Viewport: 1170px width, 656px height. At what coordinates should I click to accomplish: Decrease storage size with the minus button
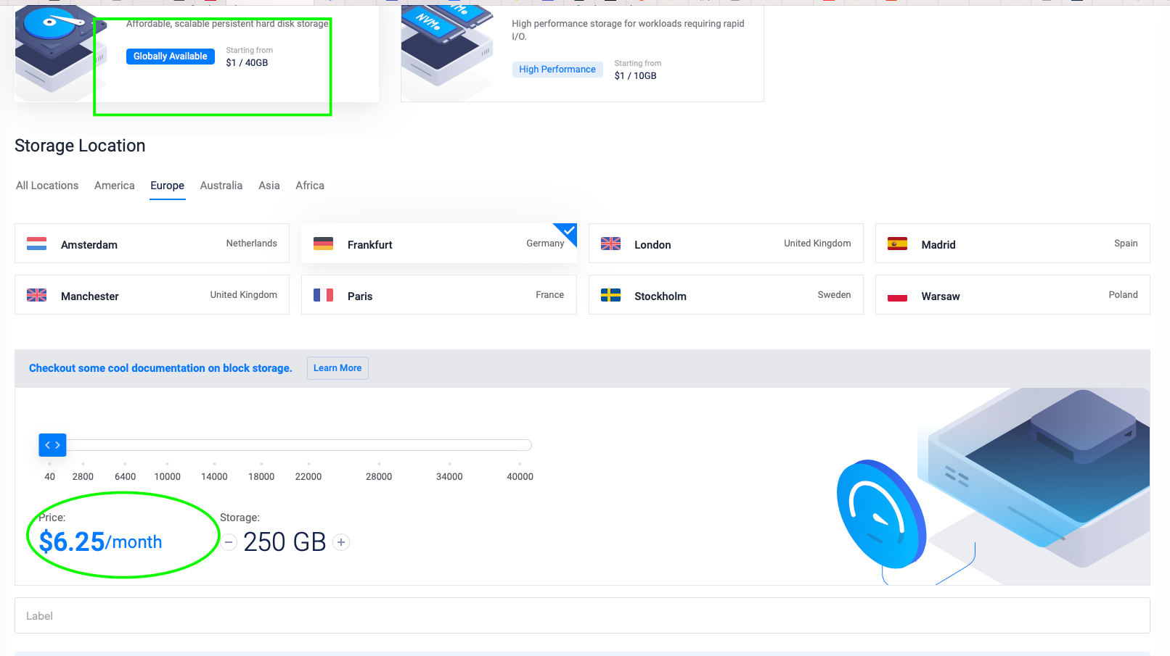point(229,542)
